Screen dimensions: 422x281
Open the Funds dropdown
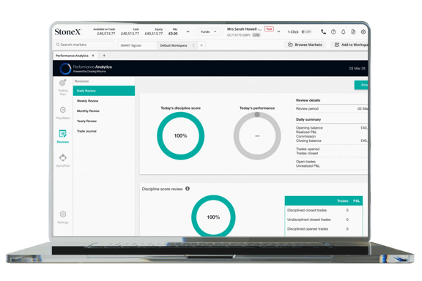[209, 31]
